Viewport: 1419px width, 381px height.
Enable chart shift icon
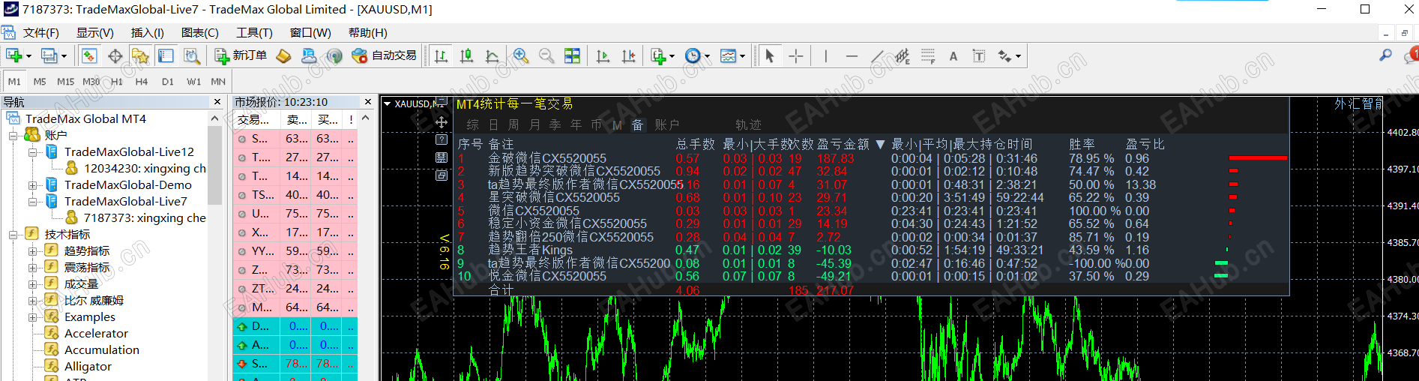(628, 56)
